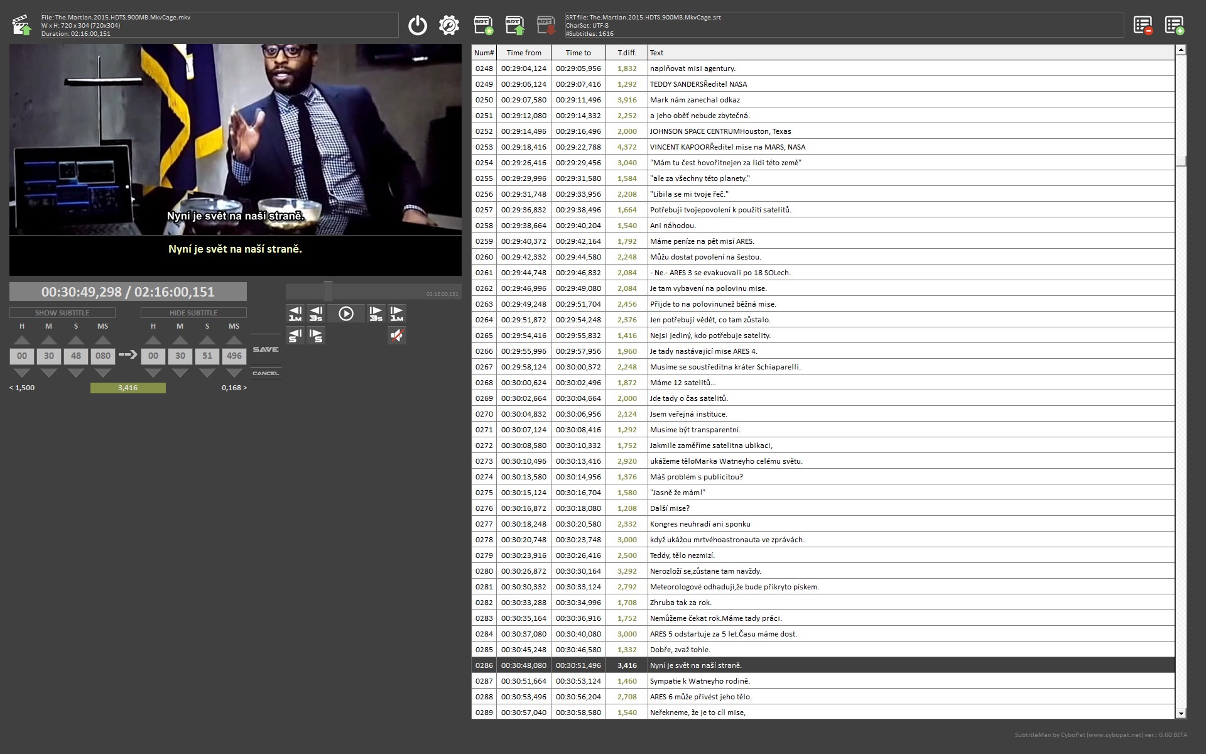Screen dimensions: 1206x754
Task: Jump to next subtitle
Action: [x=316, y=336]
